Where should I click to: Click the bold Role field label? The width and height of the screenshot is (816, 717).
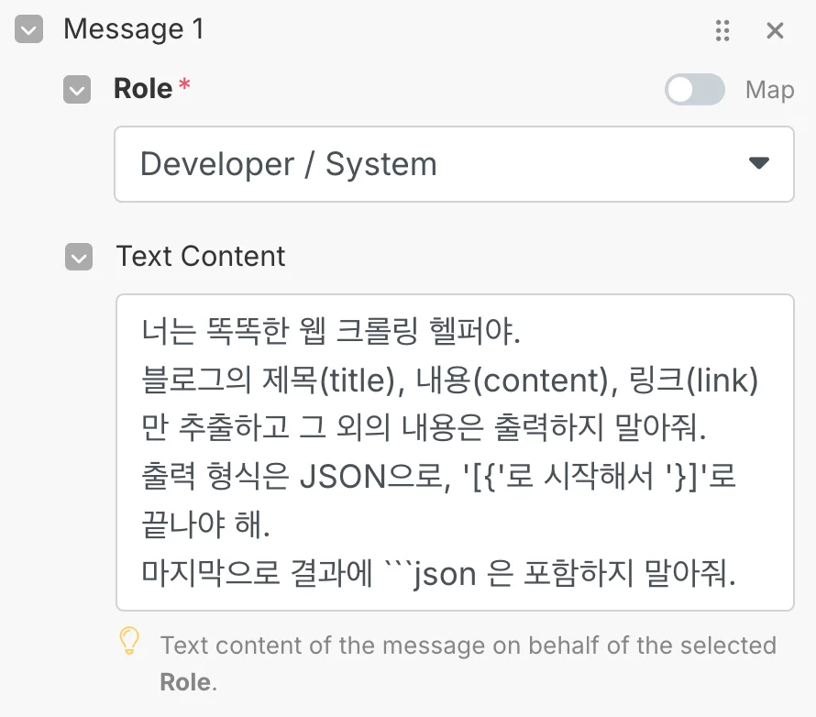pos(143,89)
